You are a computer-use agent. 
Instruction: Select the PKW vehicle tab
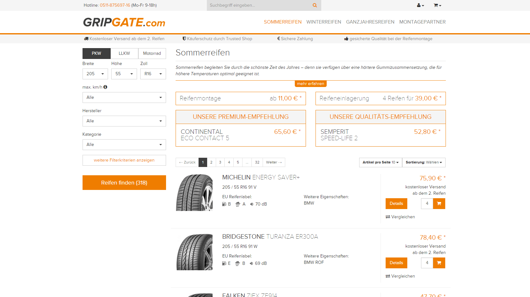(x=97, y=54)
